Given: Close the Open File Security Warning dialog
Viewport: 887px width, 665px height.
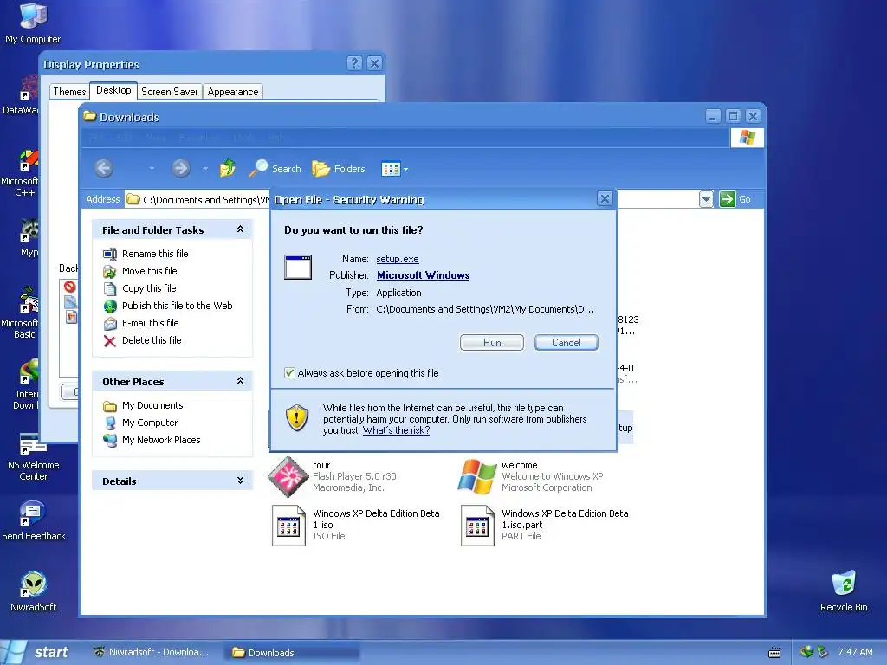Looking at the screenshot, I should click(x=605, y=199).
